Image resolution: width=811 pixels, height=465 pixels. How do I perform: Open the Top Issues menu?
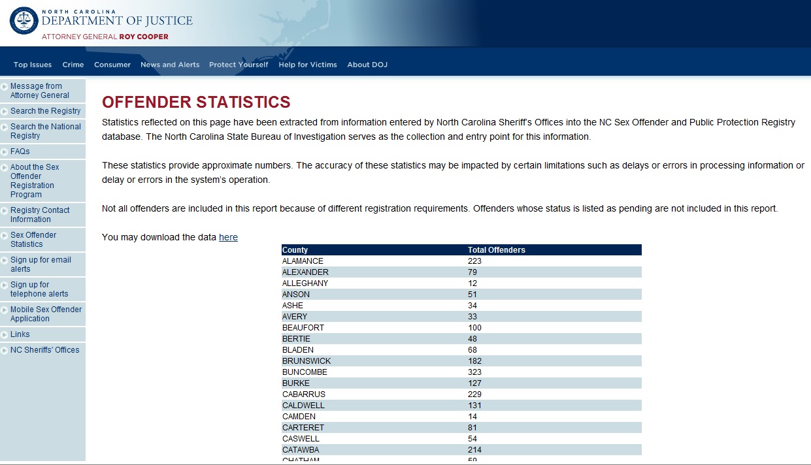tap(33, 65)
